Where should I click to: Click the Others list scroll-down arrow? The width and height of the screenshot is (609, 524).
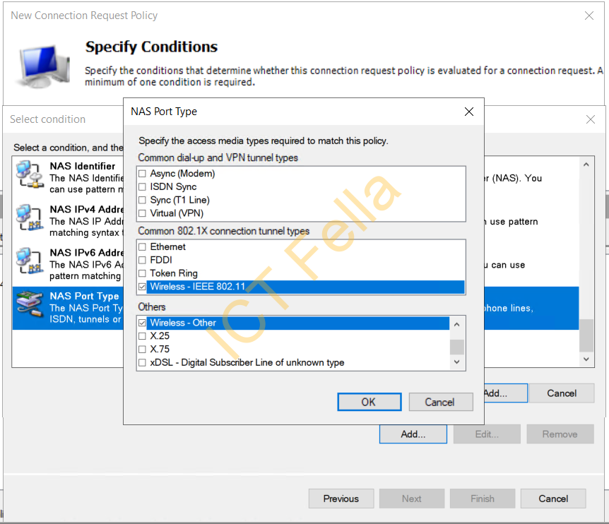point(456,362)
